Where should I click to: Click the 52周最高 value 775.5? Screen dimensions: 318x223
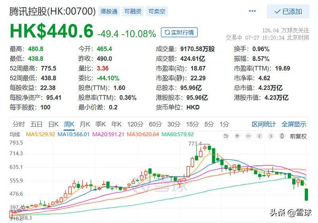(48, 68)
